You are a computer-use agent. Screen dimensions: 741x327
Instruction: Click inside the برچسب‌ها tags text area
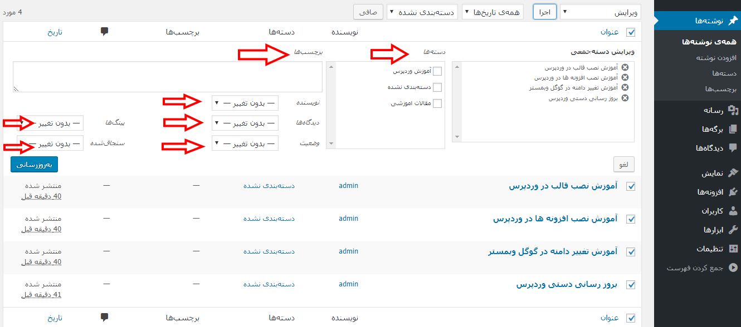pos(167,77)
